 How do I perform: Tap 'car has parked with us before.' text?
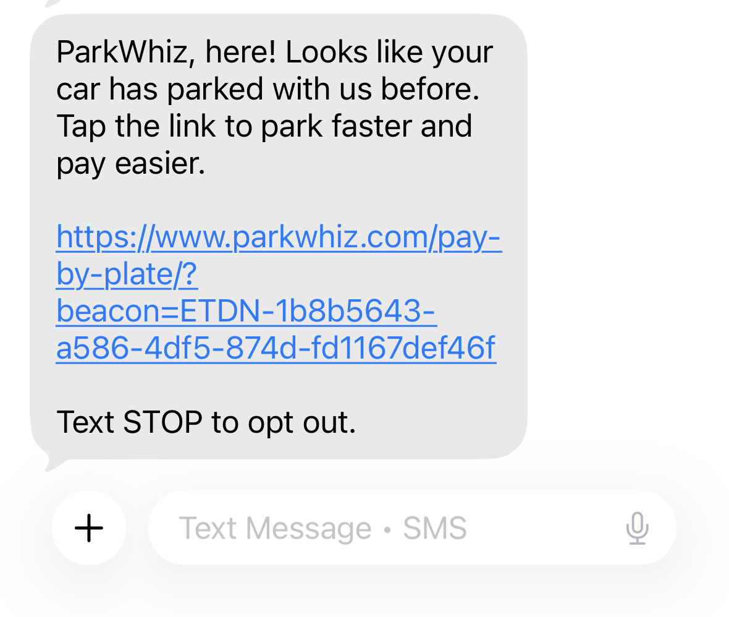click(268, 89)
